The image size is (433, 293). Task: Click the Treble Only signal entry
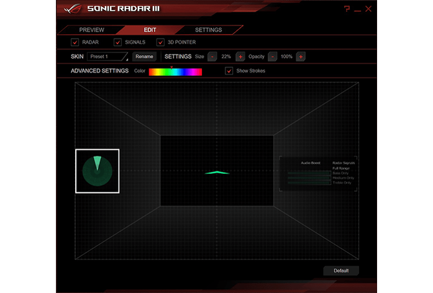pyautogui.click(x=342, y=183)
